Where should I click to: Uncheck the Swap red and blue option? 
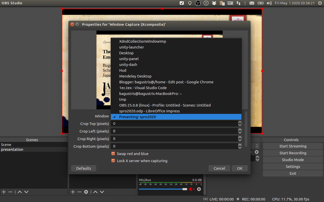pos(113,154)
